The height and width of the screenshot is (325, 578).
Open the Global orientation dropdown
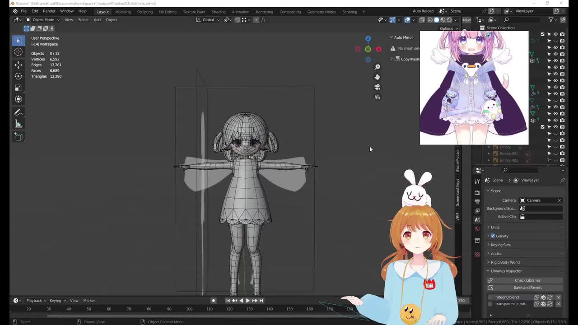pos(208,20)
